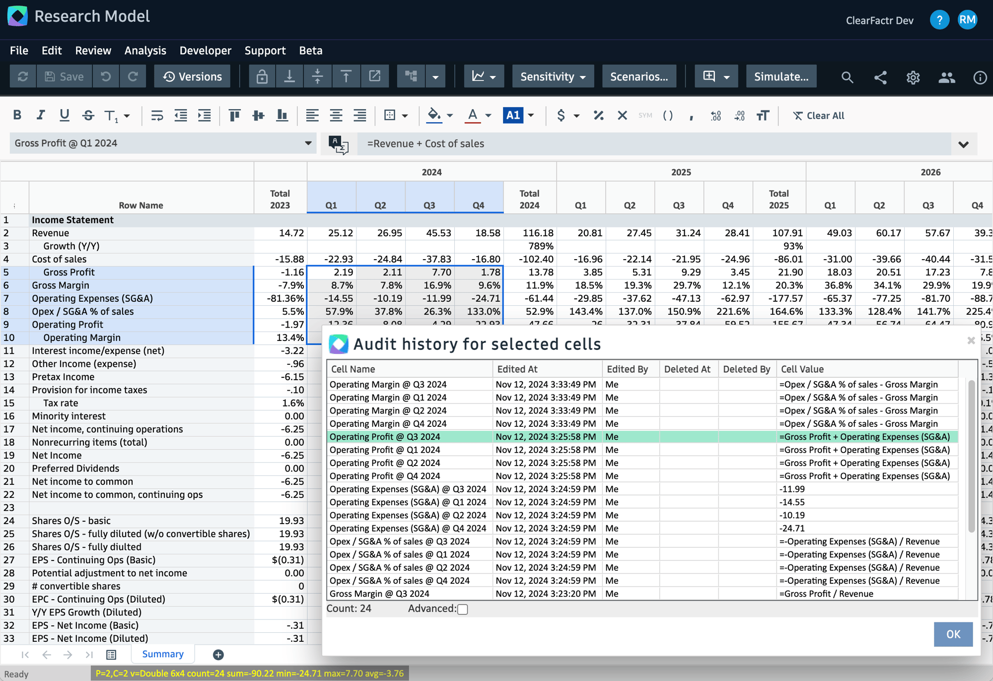
Task: Click the help question mark icon
Action: [939, 20]
